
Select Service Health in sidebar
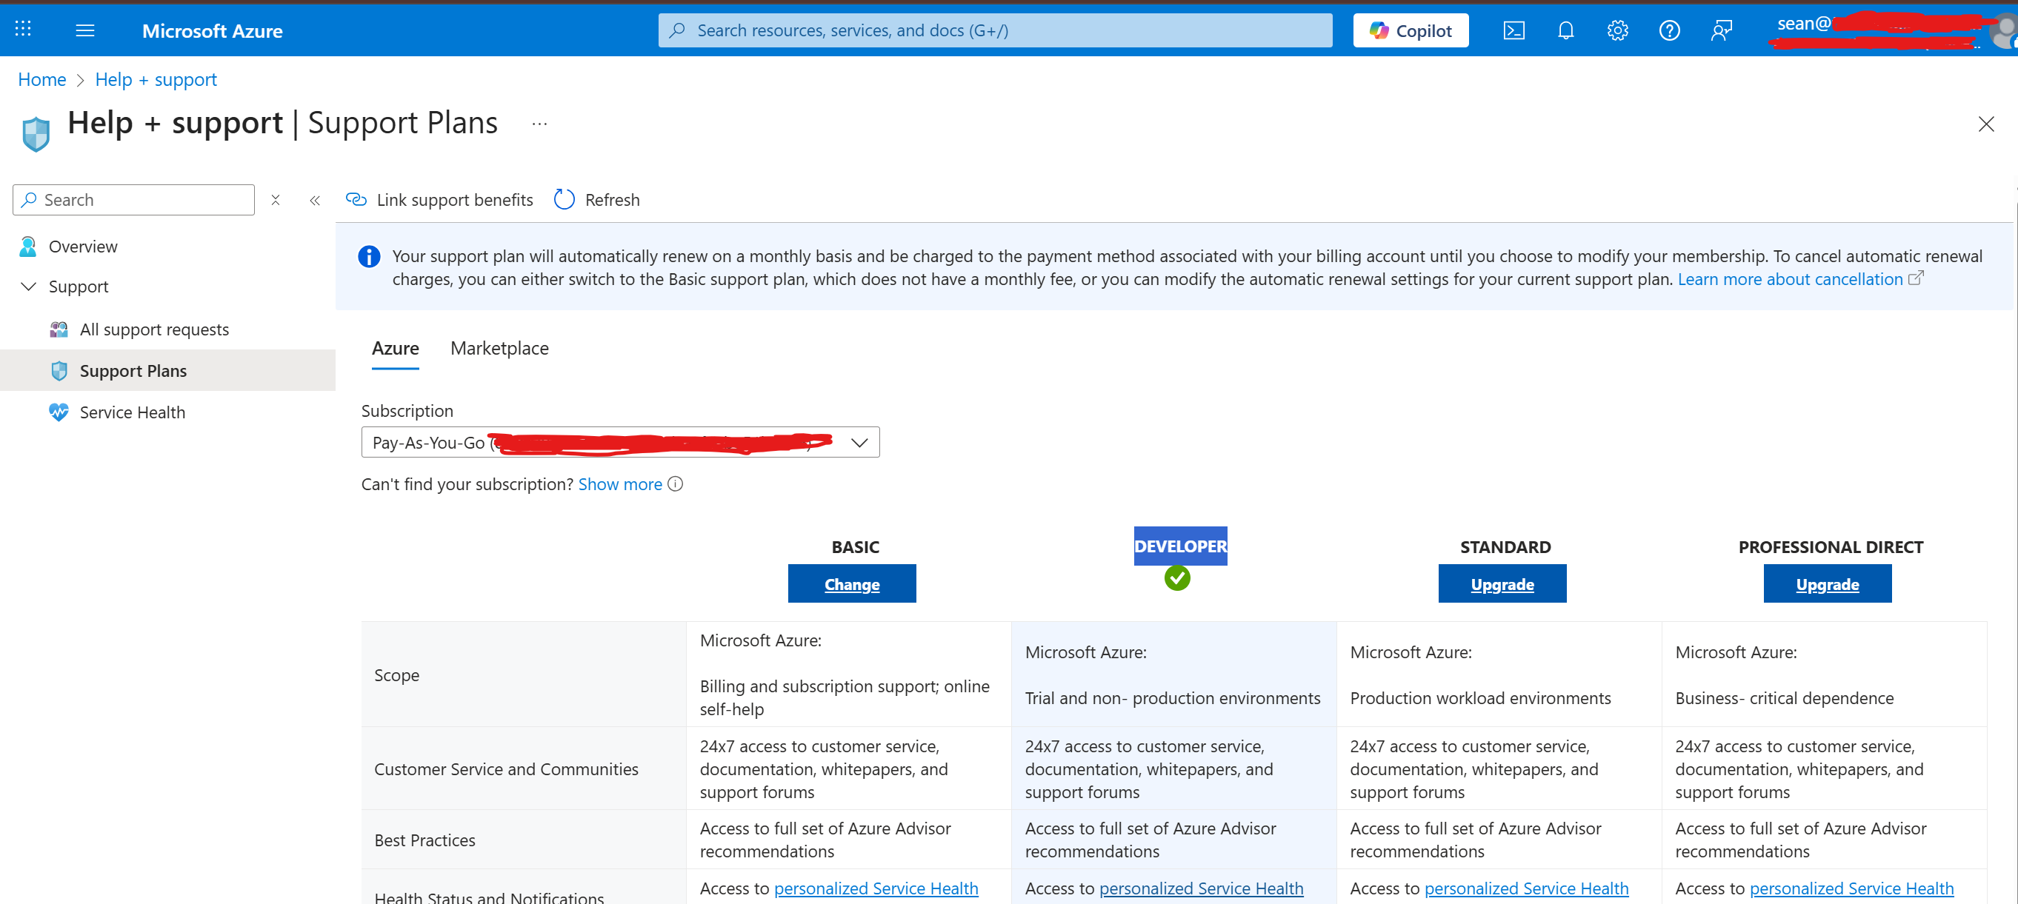132,412
